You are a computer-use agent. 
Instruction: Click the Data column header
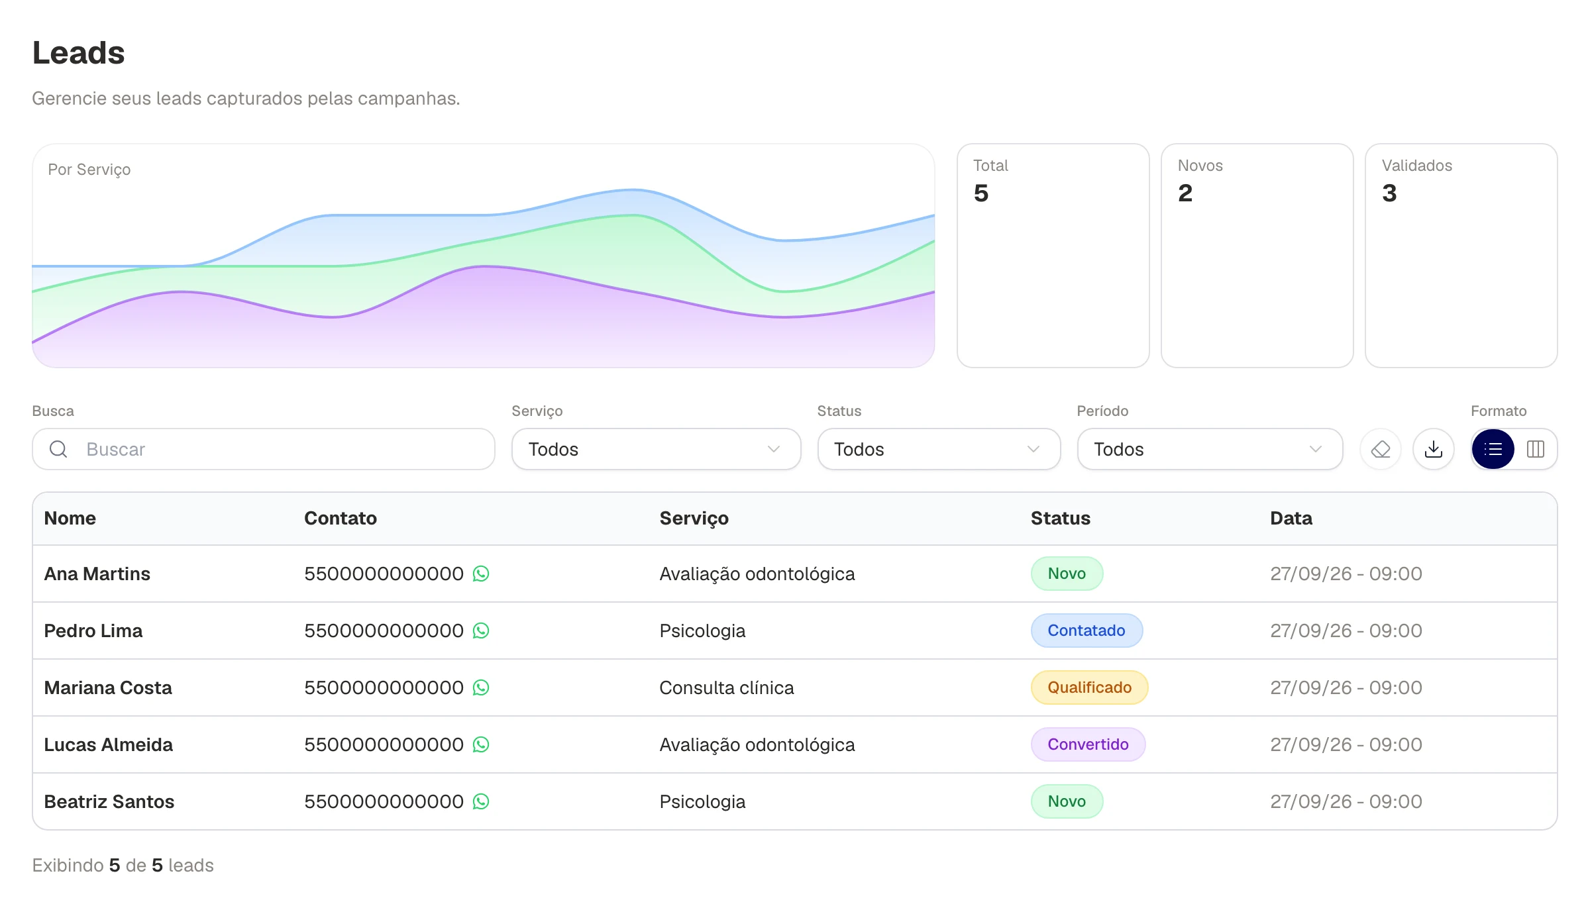pyautogui.click(x=1291, y=518)
